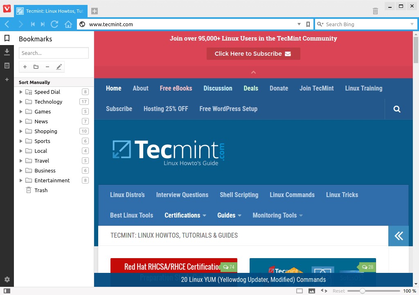Open Vivaldi settings gear

[x=7, y=279]
